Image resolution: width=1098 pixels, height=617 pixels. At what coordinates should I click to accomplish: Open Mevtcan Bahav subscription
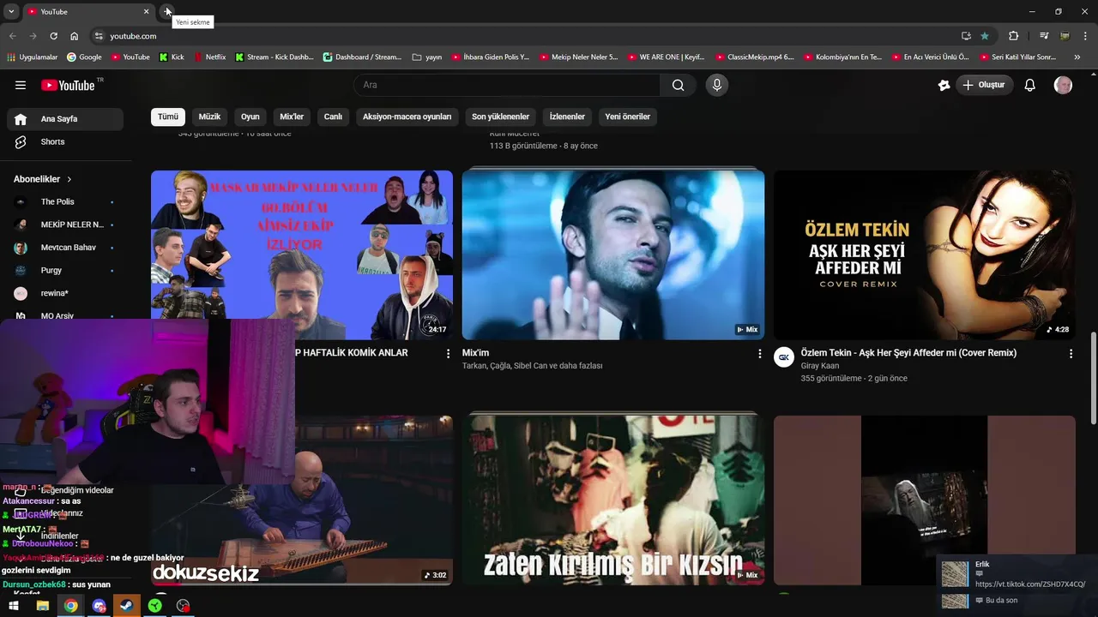65,248
